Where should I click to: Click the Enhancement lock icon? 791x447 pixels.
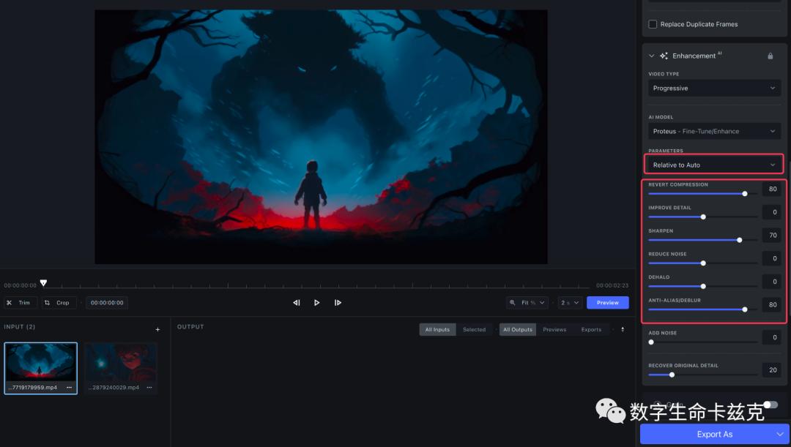pyautogui.click(x=770, y=56)
